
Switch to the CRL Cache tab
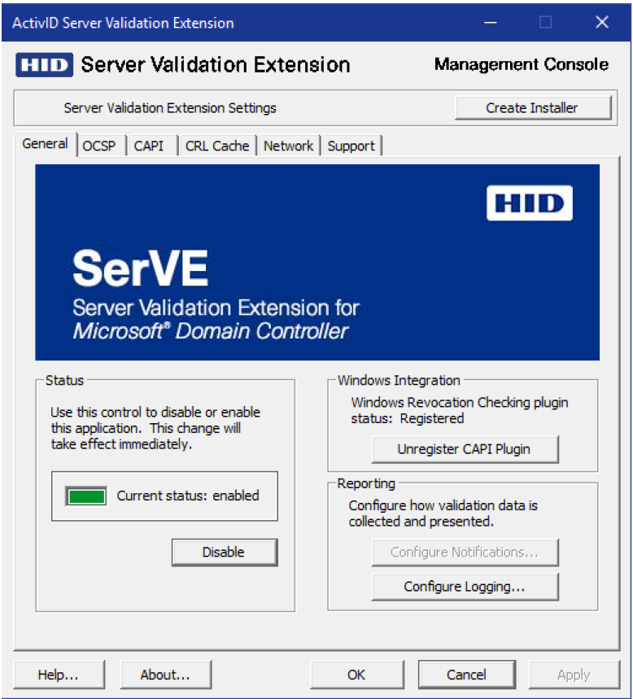tap(217, 146)
